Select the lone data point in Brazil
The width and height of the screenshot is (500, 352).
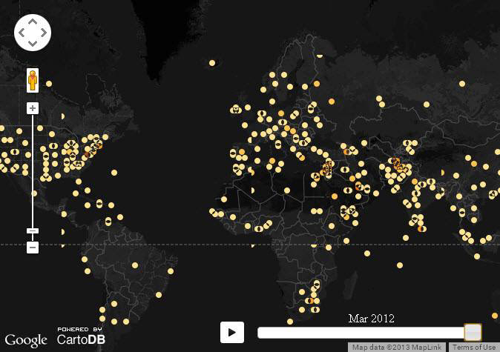[135, 265]
